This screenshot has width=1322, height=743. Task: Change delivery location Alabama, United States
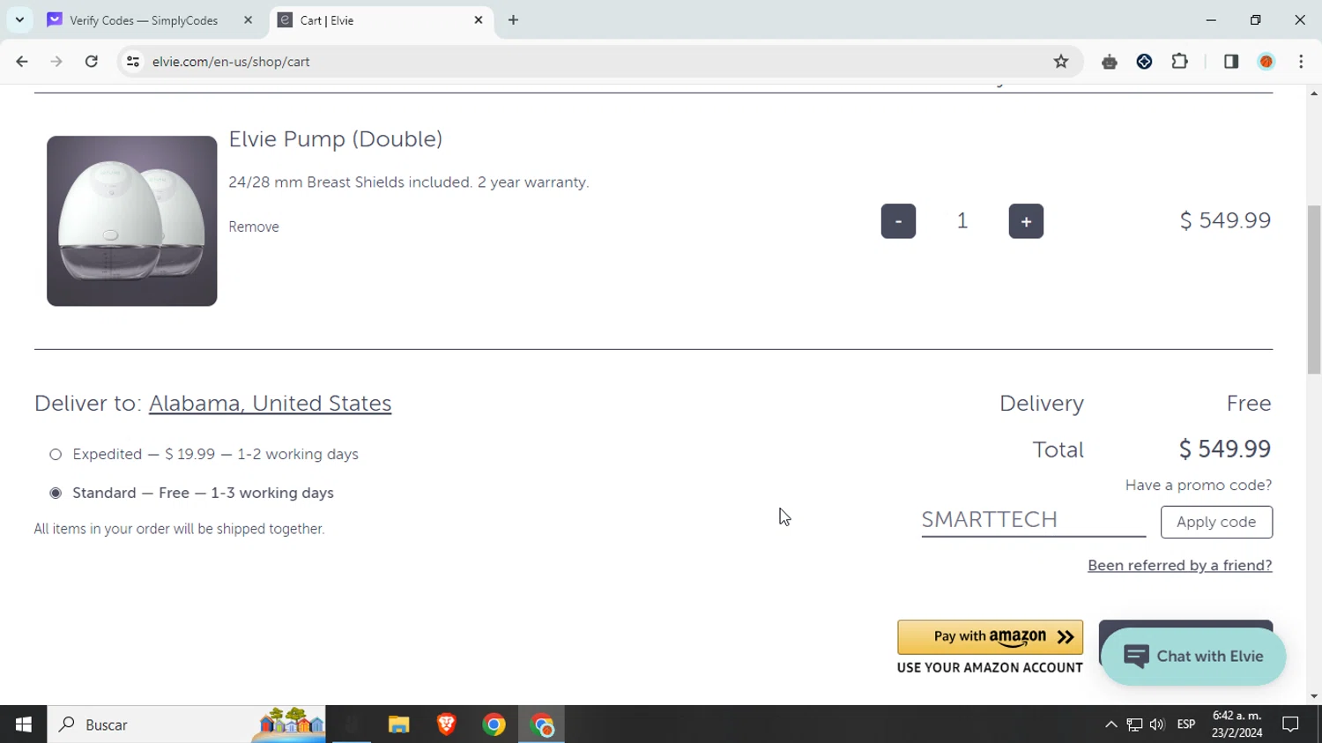click(x=271, y=404)
